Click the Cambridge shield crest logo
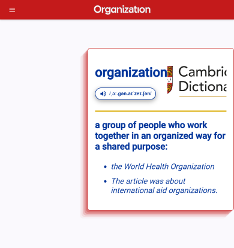This screenshot has width=234, height=248. point(170,80)
